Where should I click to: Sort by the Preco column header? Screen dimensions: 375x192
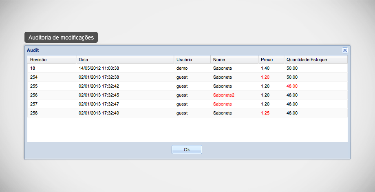[271, 60]
